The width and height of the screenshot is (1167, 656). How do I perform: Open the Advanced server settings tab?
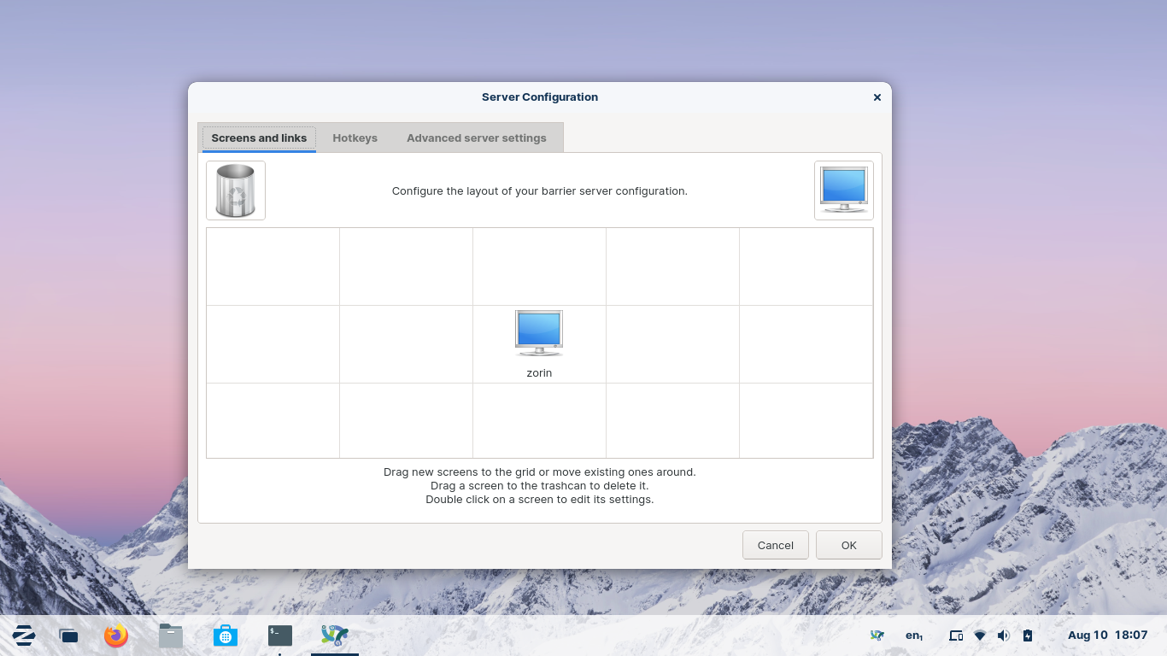[476, 138]
